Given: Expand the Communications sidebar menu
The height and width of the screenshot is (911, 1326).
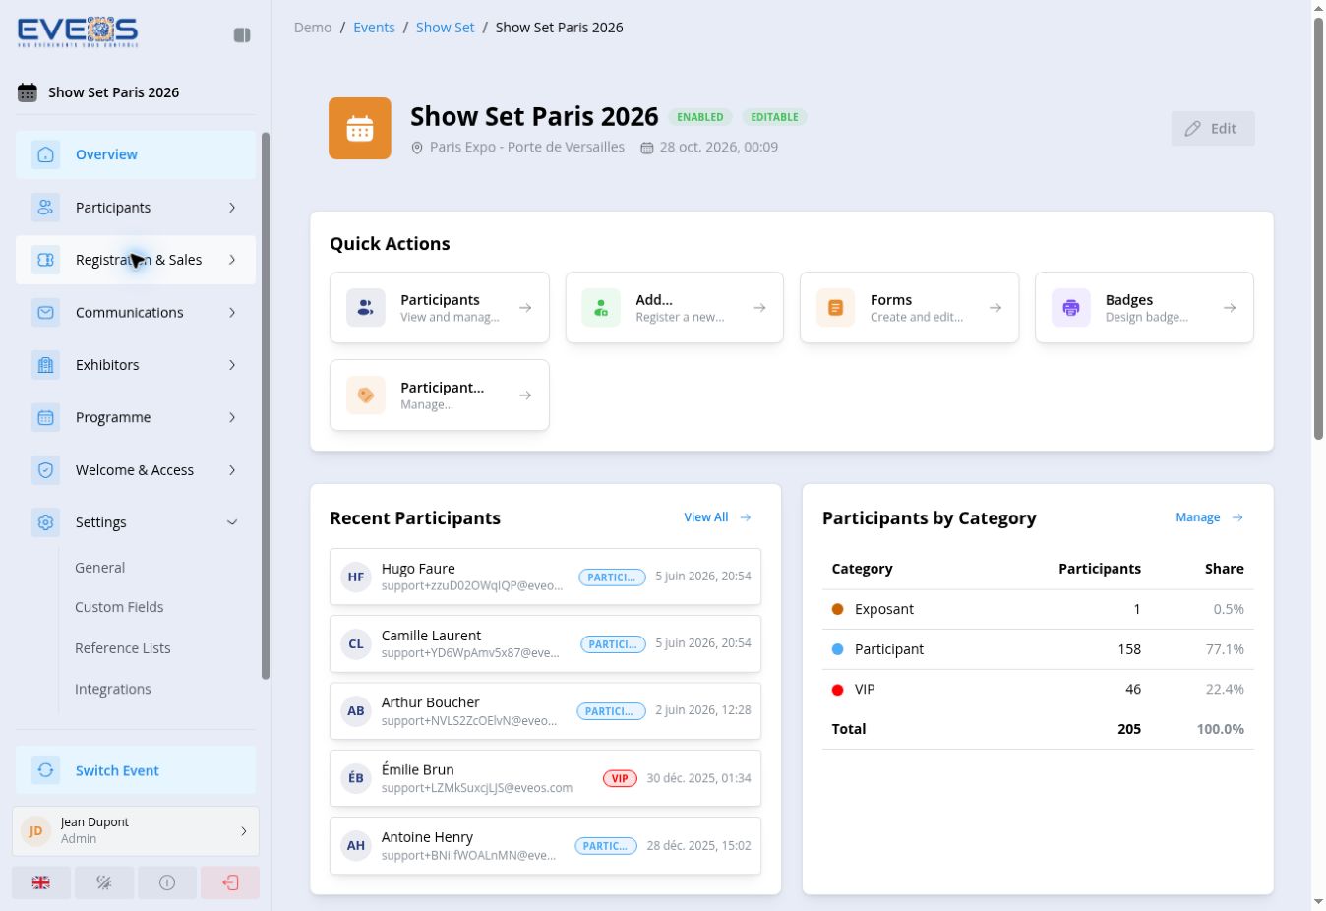Looking at the screenshot, I should point(136,313).
